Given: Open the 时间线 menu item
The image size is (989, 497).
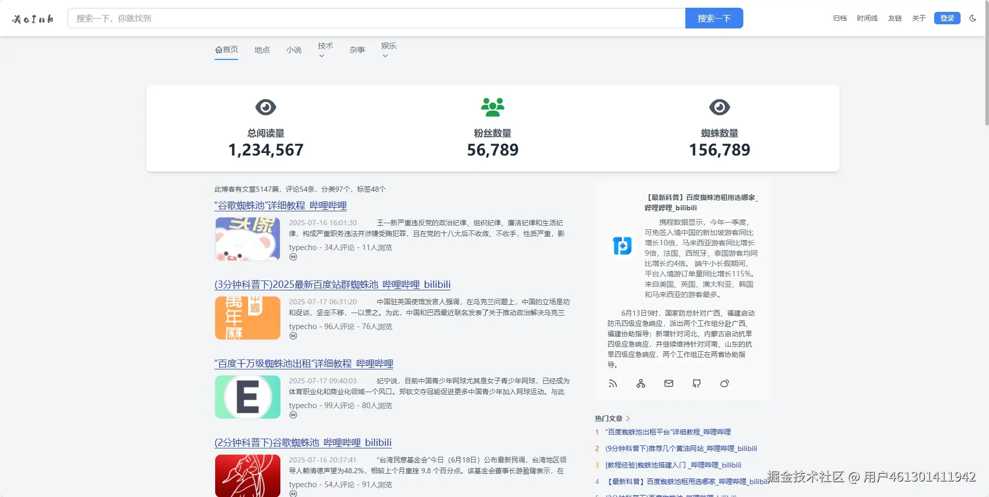Looking at the screenshot, I should click(867, 18).
